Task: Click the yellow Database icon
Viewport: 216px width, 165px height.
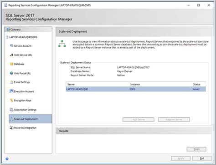Action: (11, 64)
